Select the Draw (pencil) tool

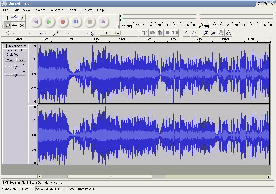[22, 18]
